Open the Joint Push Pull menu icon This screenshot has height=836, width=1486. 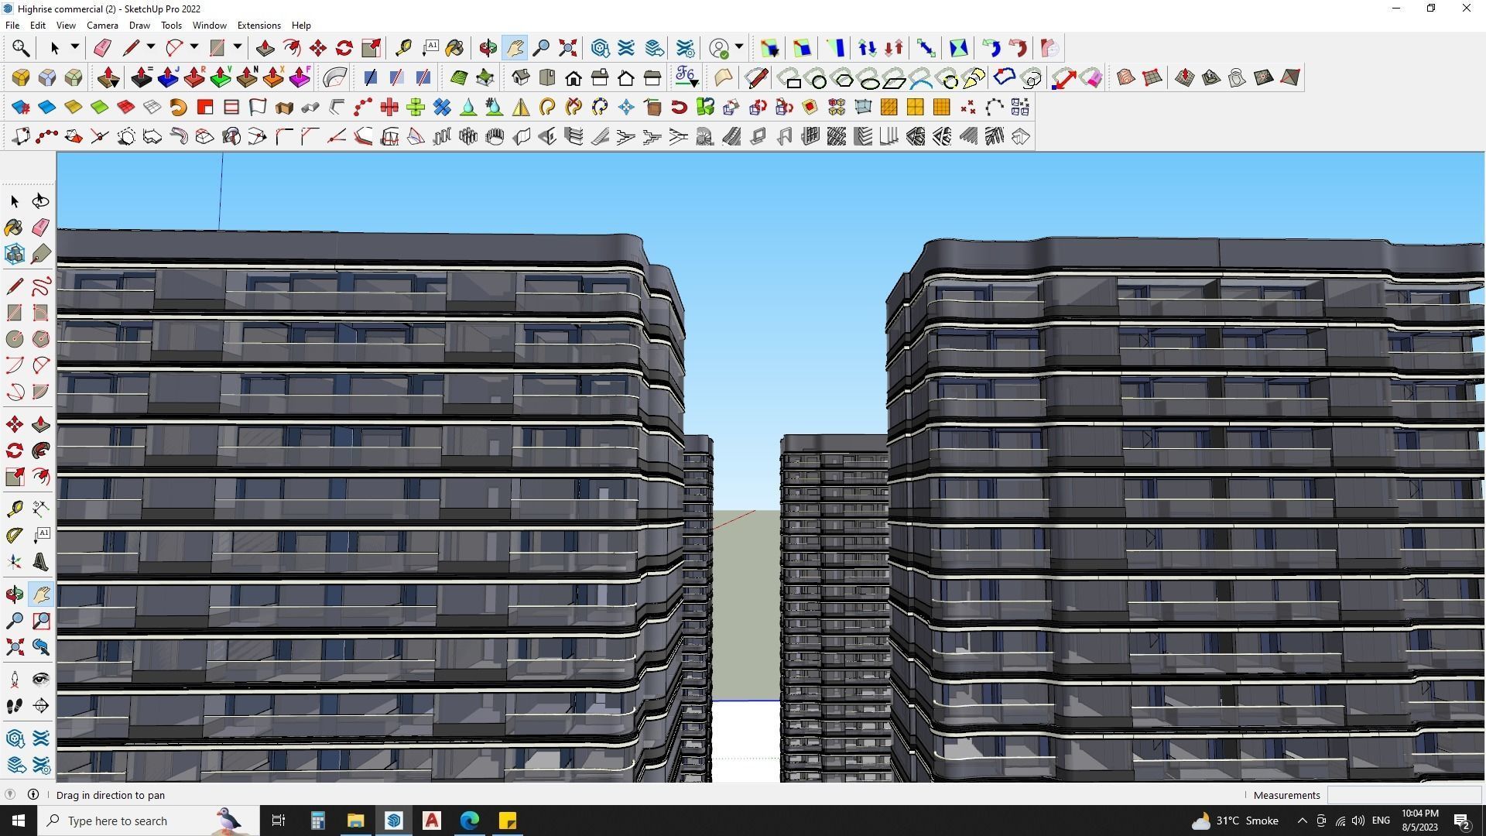click(x=109, y=77)
